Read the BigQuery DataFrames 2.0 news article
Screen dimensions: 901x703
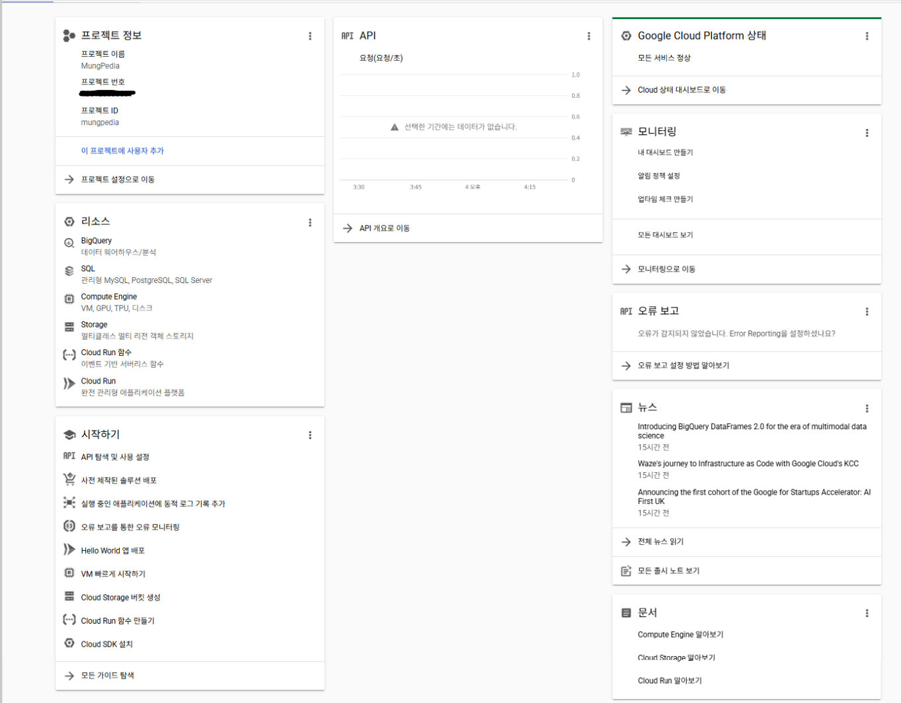click(752, 431)
